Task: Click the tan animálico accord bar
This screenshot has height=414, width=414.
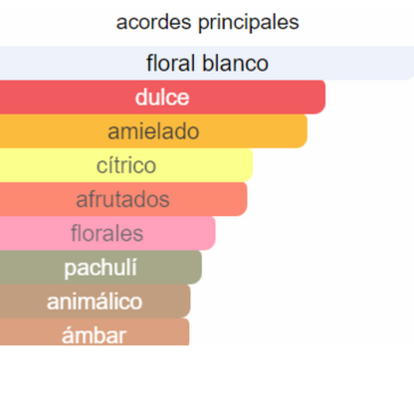Action: point(96,302)
